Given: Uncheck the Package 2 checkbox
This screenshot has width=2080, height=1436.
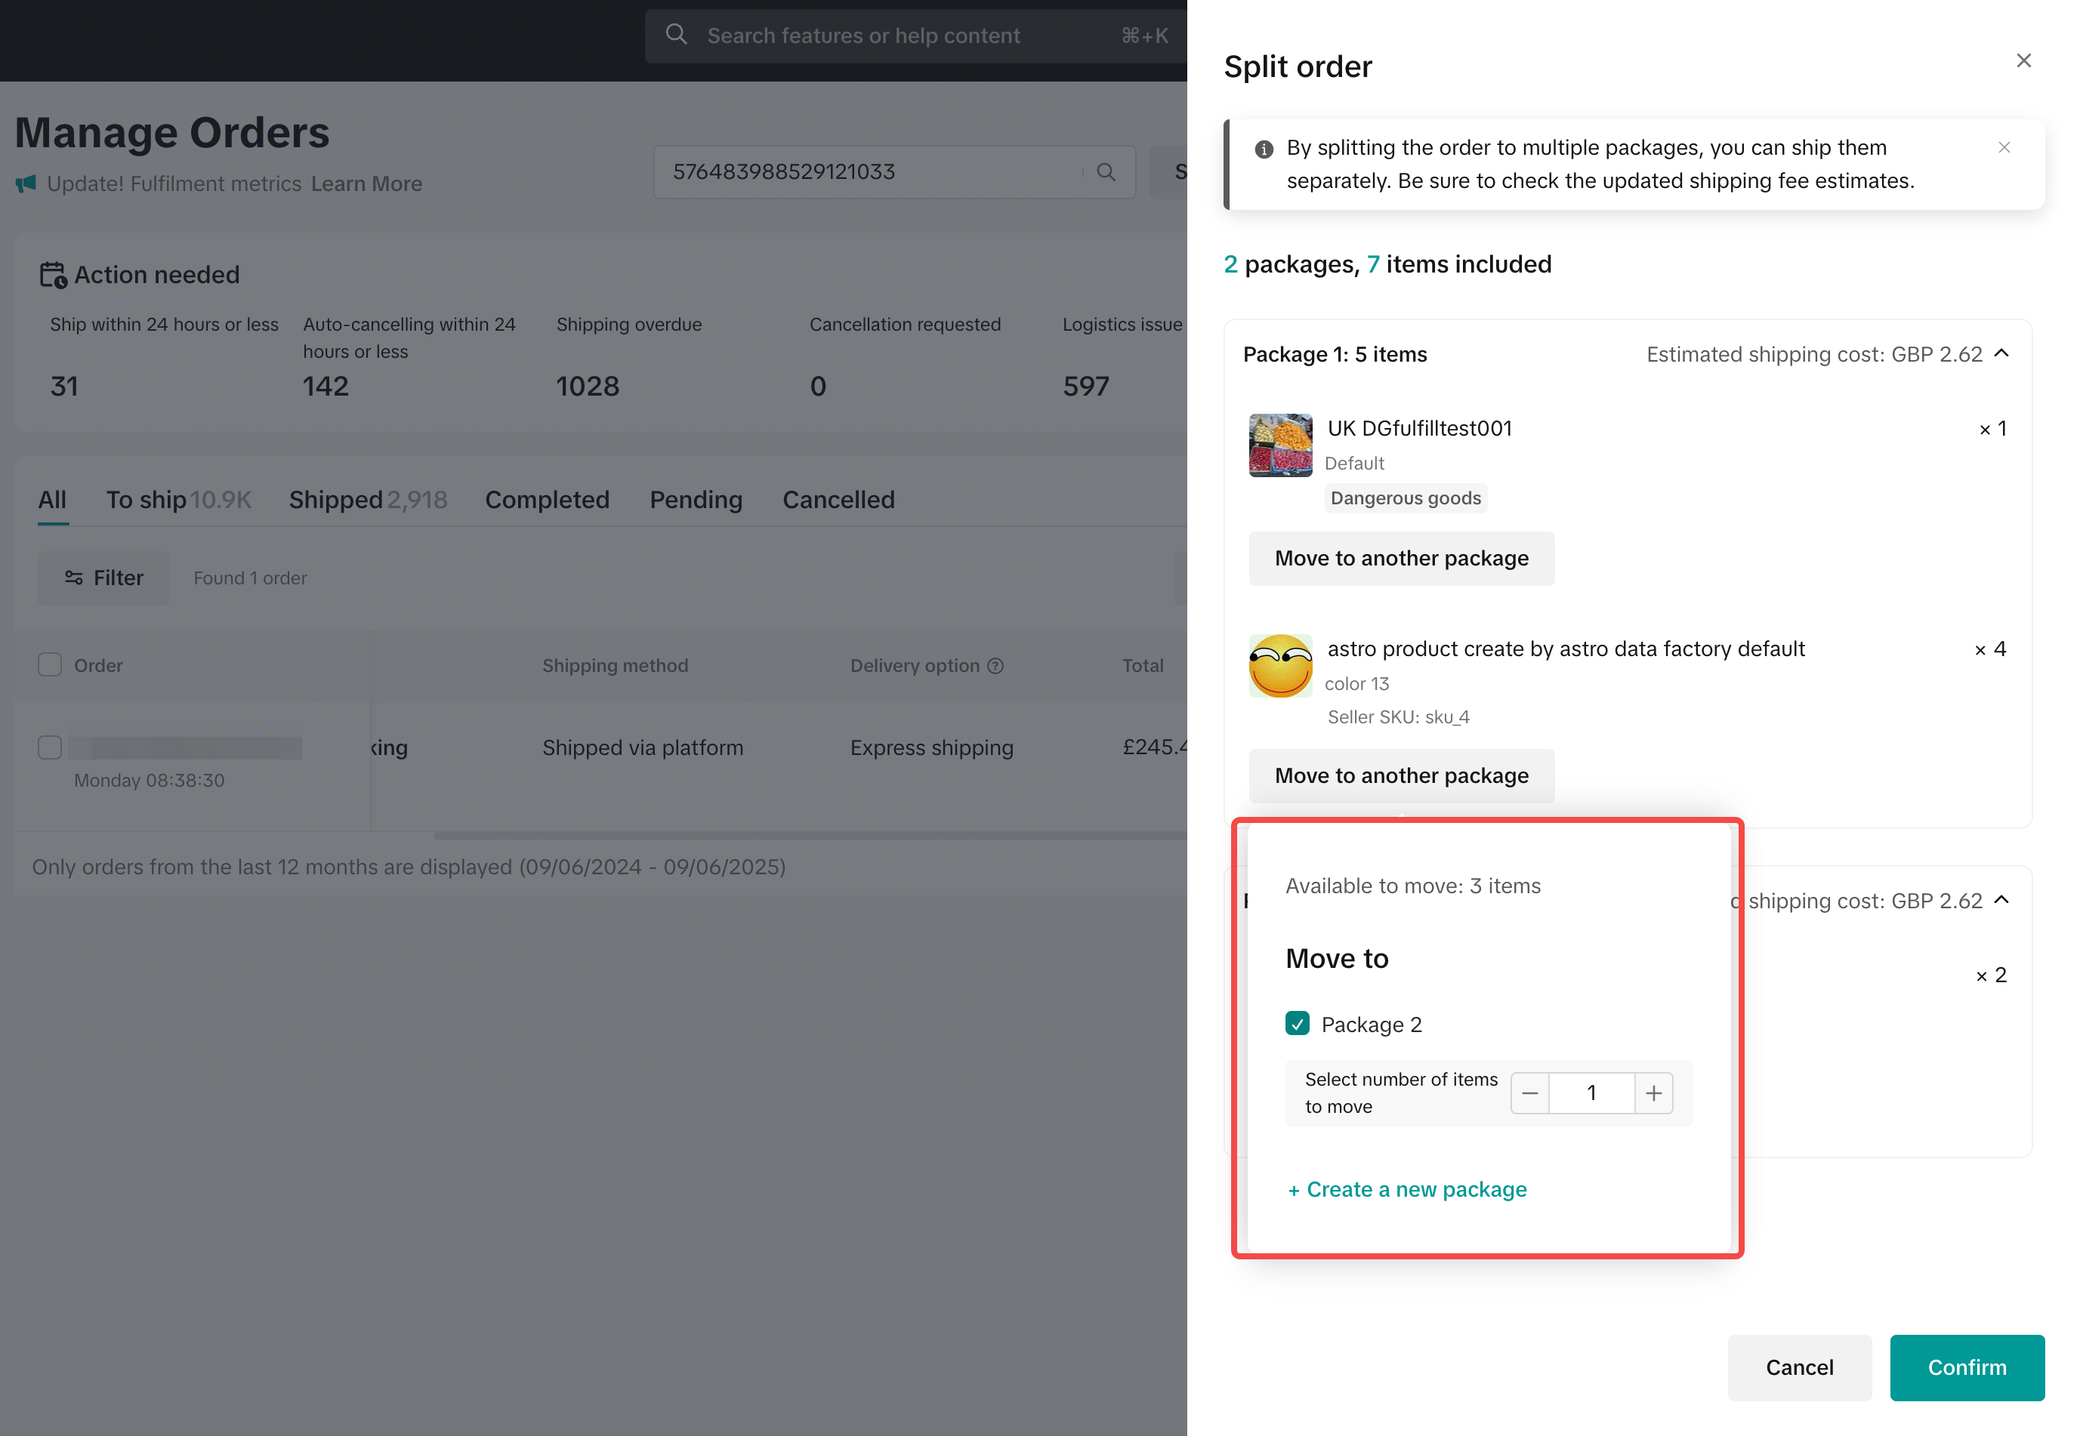Looking at the screenshot, I should (x=1297, y=1024).
